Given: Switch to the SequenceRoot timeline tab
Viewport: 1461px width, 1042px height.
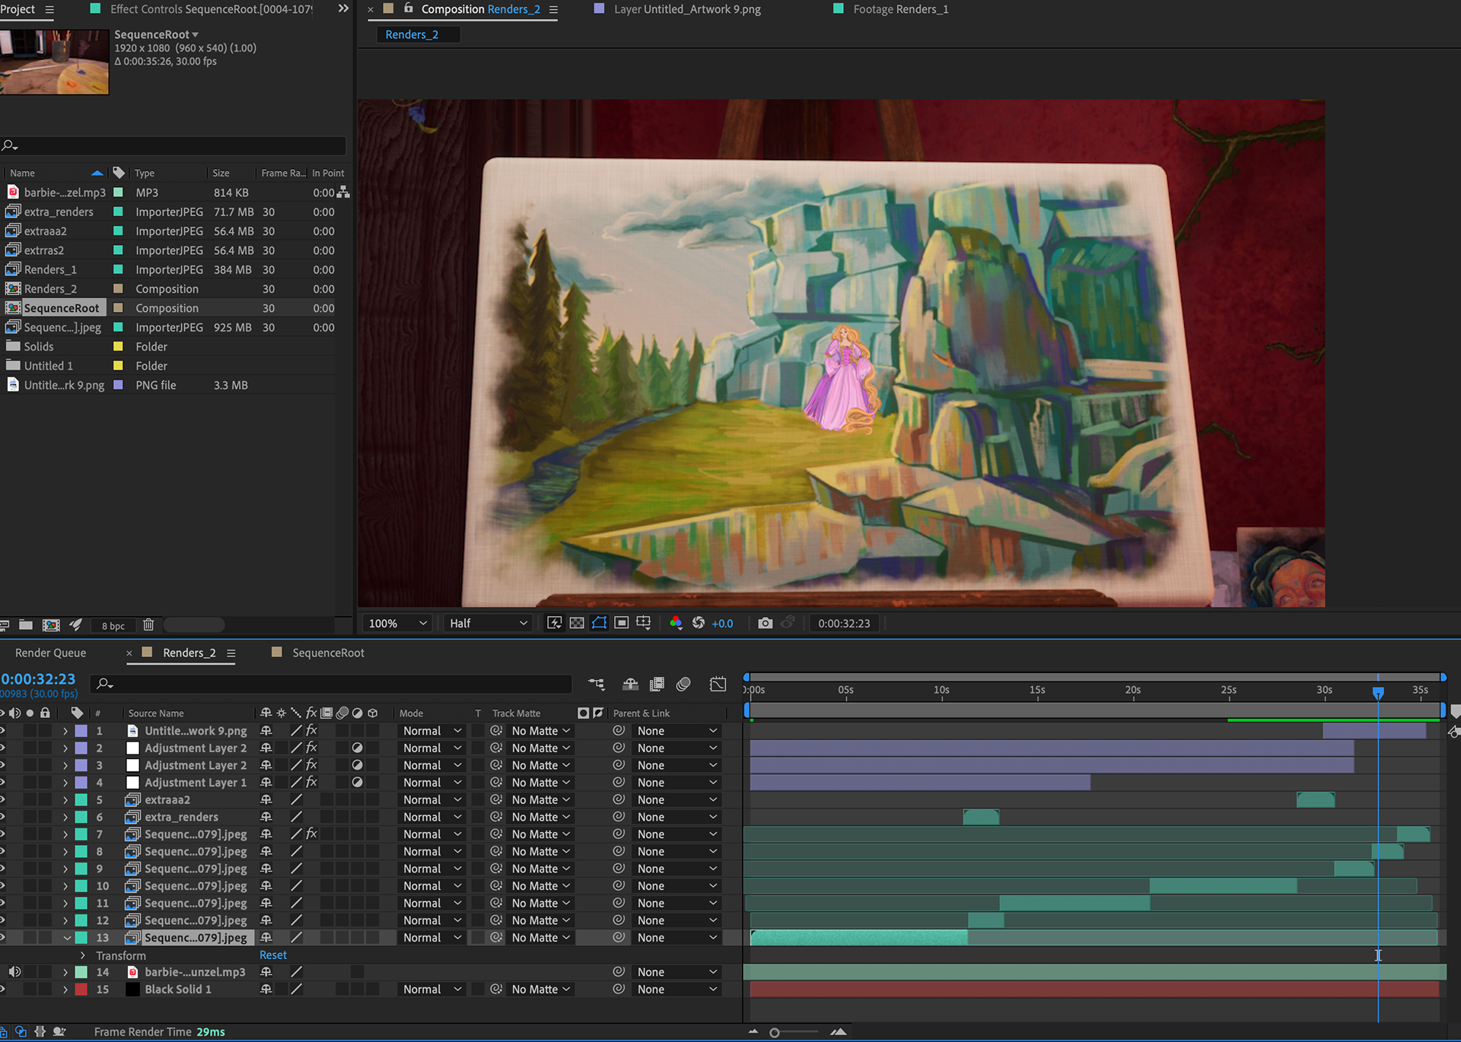Looking at the screenshot, I should click(x=328, y=653).
